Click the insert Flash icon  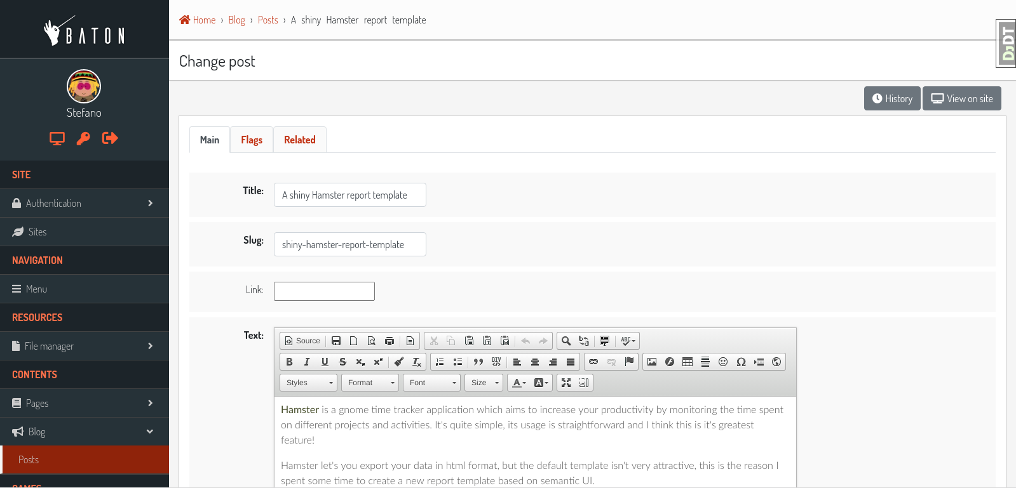(670, 362)
